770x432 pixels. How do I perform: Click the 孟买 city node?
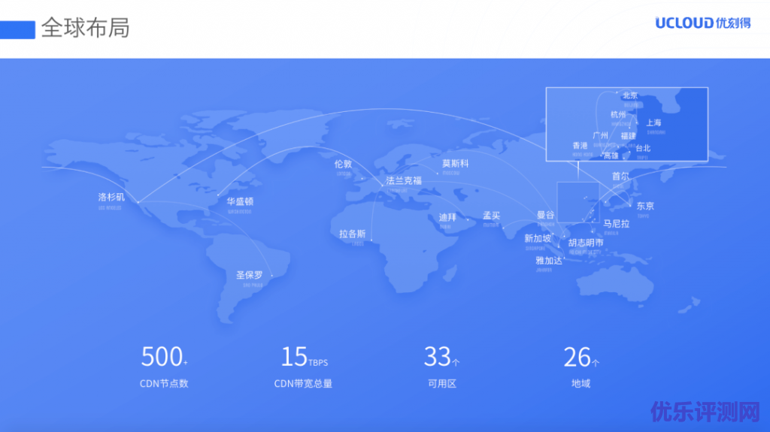pyautogui.click(x=491, y=215)
